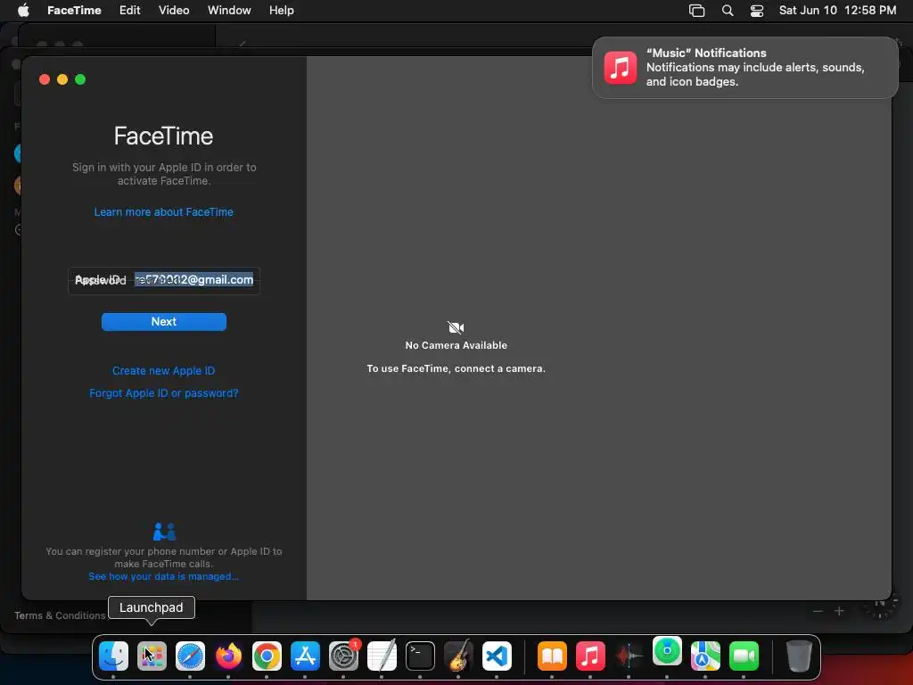Minimize the FaceTime window
This screenshot has width=913, height=685.
[62, 79]
